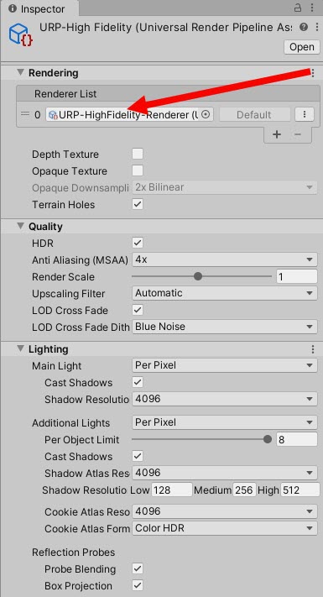Open the Additional Lights mode dropdown
Viewport: 323px width, 597px height.
pos(225,422)
